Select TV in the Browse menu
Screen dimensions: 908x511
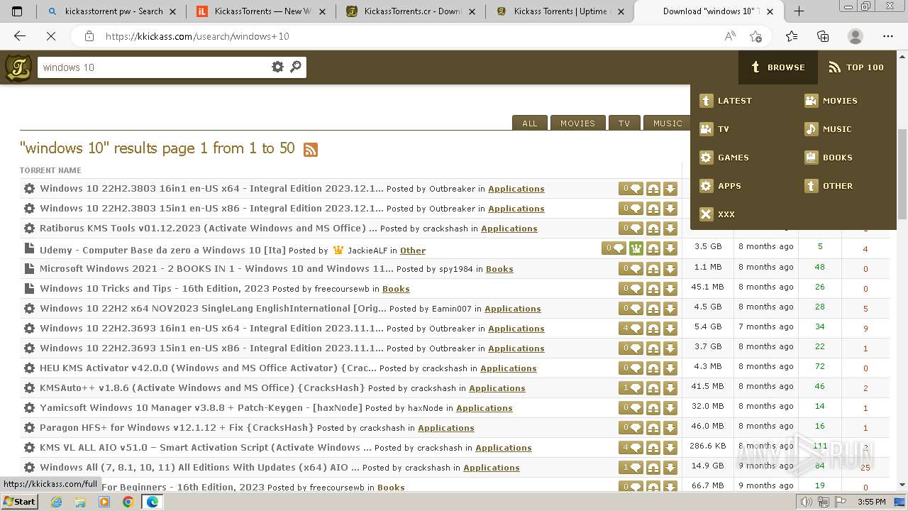(x=714, y=129)
